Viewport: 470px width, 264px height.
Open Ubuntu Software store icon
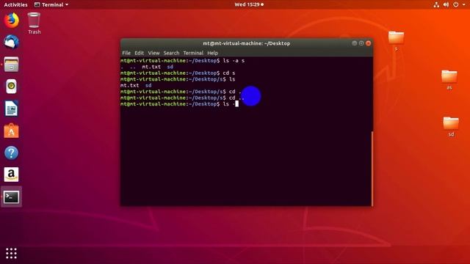pyautogui.click(x=12, y=131)
